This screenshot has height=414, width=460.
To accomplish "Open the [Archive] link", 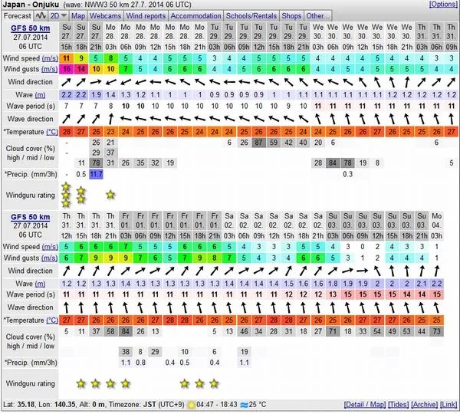I will tap(424, 405).
